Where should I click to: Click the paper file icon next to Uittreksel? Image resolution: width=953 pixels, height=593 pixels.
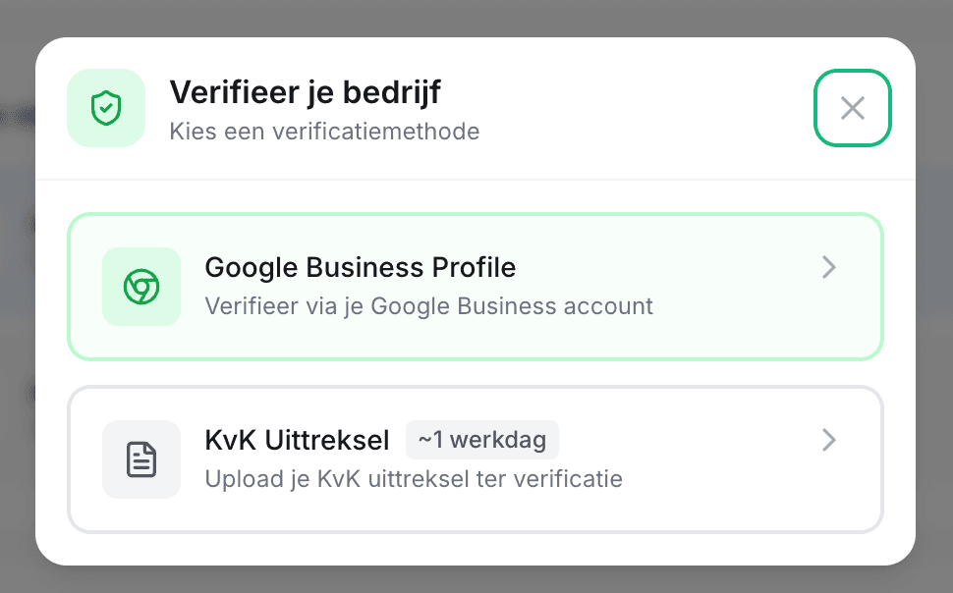click(x=141, y=459)
